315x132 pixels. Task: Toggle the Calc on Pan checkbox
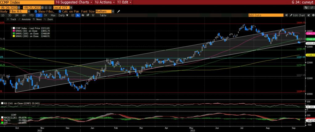pyautogui.click(x=60, y=11)
